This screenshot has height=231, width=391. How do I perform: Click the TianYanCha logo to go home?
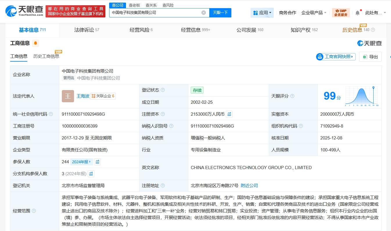(x=24, y=11)
